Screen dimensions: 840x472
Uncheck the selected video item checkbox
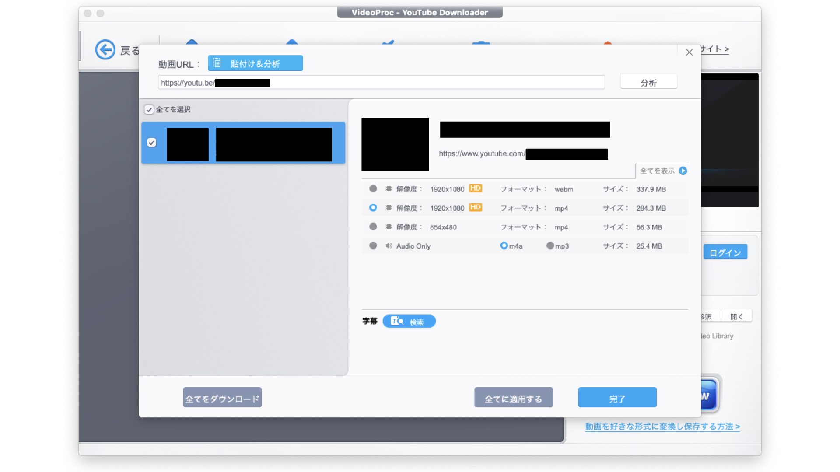[x=152, y=143]
